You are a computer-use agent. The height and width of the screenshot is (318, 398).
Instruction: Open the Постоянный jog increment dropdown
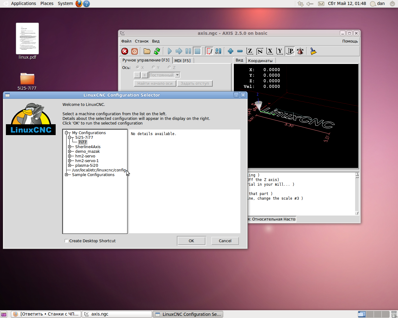(177, 75)
